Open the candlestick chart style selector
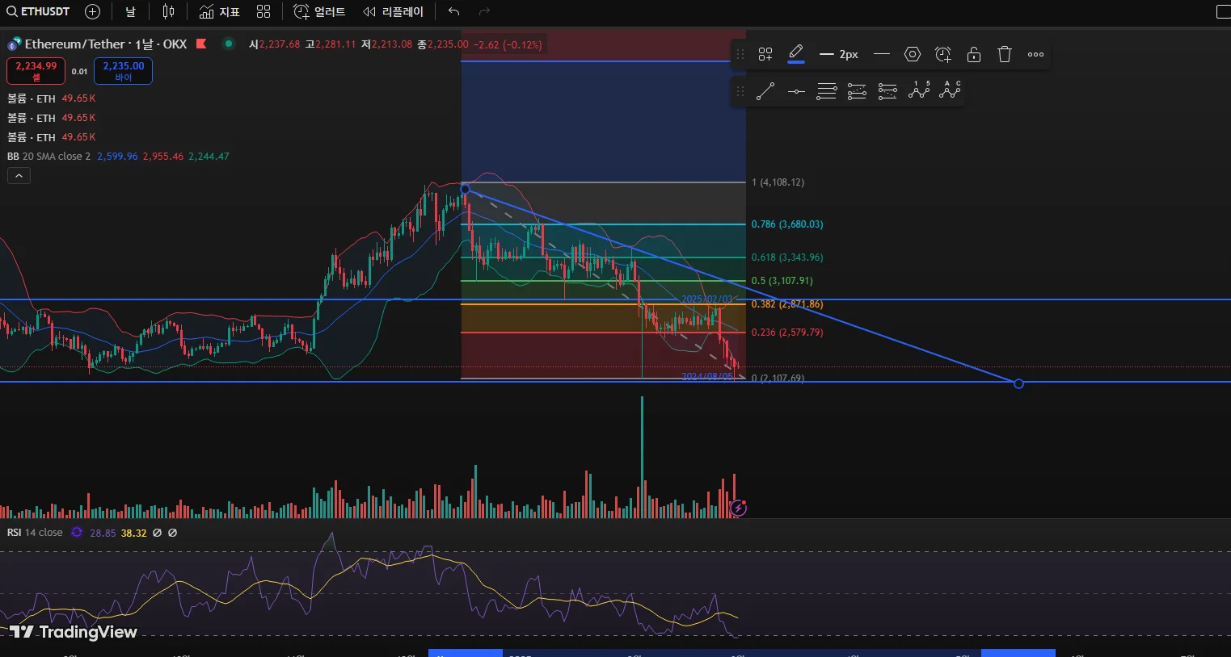The image size is (1231, 657). click(168, 11)
